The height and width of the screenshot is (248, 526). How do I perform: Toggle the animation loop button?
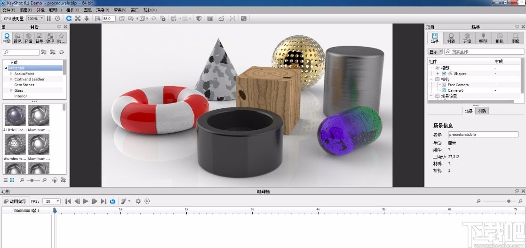[113, 201]
